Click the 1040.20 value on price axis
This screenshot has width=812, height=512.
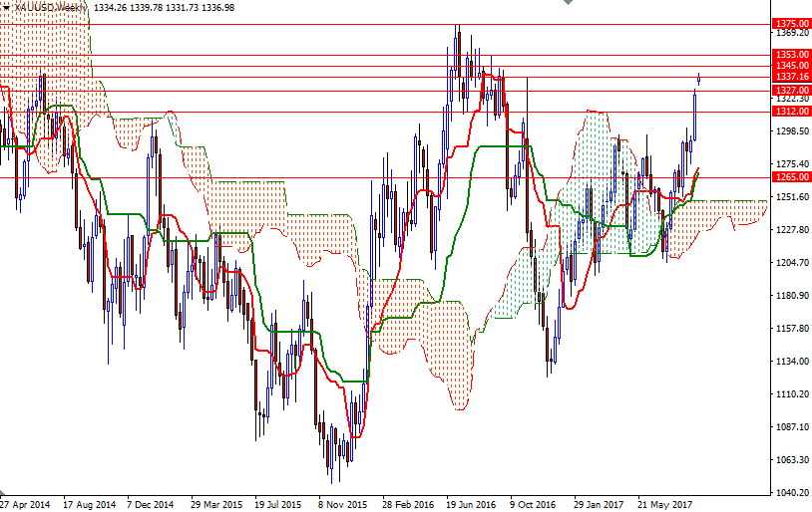(791, 492)
